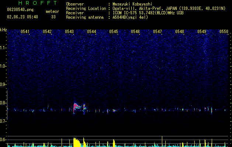
Task: Click the 0541 time marker
Action: [x=25, y=32]
